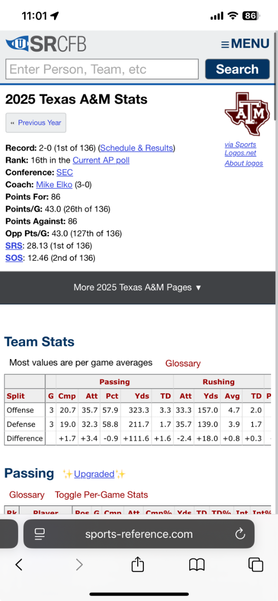Viewport: 278px width, 601px height.
Task: Tap the SRCFB site logo
Action: click(x=46, y=44)
